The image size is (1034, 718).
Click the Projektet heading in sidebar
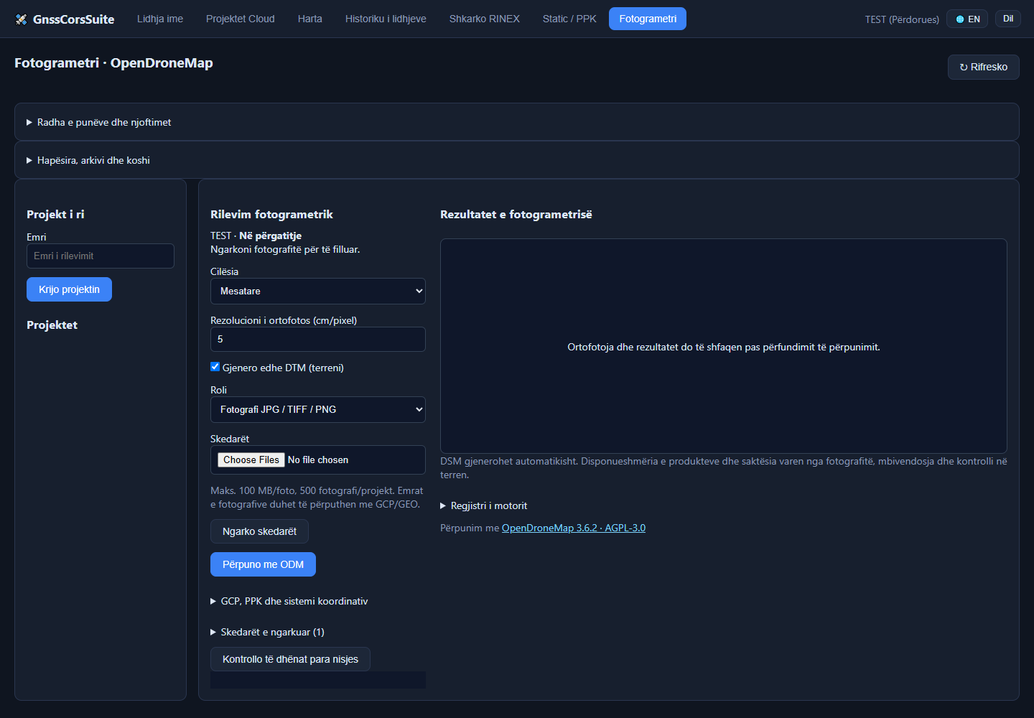tap(52, 325)
